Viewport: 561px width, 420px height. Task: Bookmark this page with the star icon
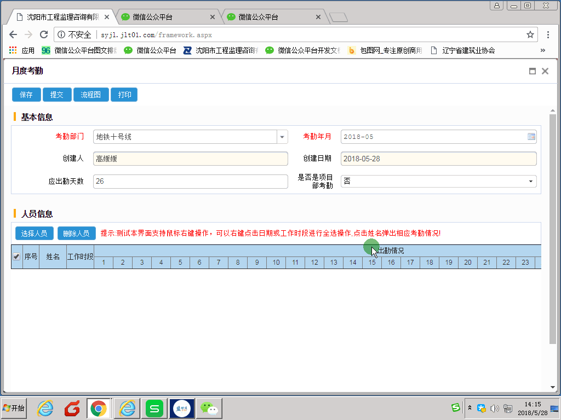530,35
